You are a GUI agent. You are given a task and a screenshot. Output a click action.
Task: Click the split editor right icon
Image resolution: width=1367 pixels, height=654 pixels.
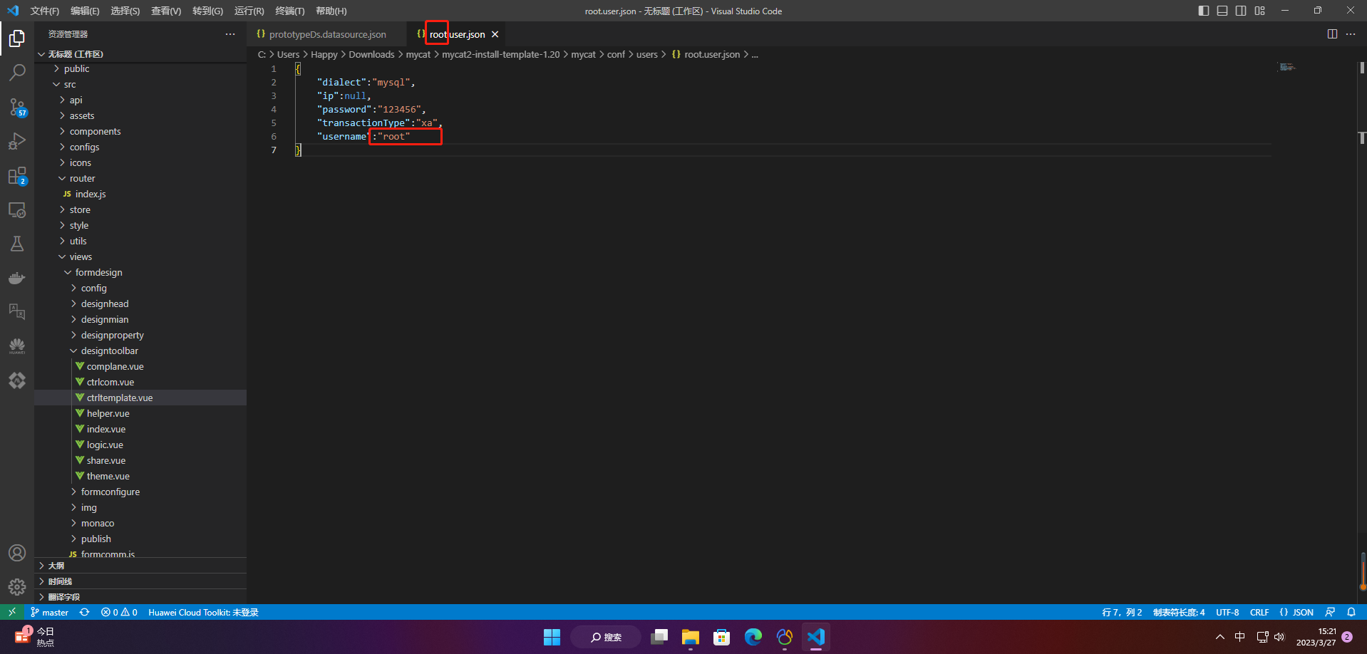tap(1332, 34)
